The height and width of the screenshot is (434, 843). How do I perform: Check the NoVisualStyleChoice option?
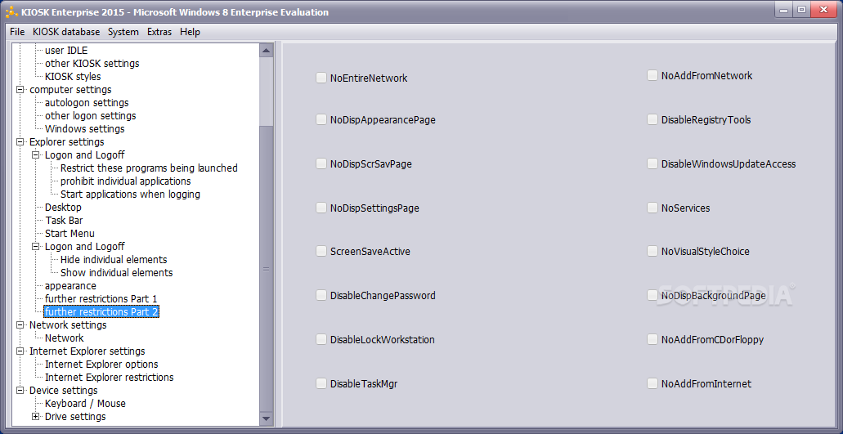(x=652, y=252)
